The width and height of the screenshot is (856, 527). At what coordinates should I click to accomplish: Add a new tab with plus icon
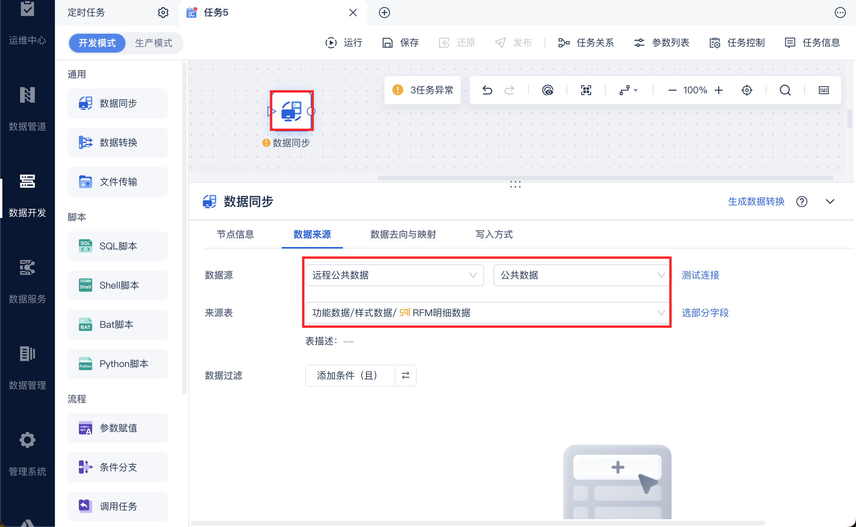[384, 13]
